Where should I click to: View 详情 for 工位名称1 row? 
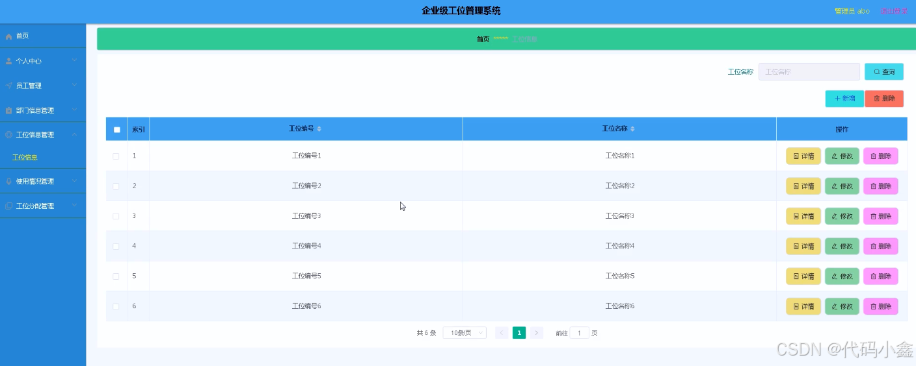click(x=803, y=156)
